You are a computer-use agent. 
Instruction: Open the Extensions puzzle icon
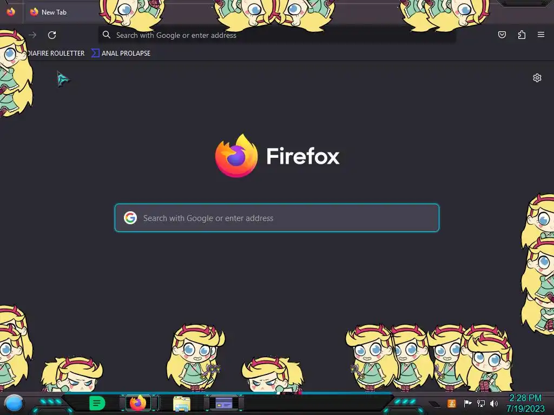pos(522,35)
